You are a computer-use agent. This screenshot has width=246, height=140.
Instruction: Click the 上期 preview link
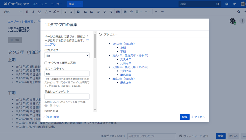point(123,48)
